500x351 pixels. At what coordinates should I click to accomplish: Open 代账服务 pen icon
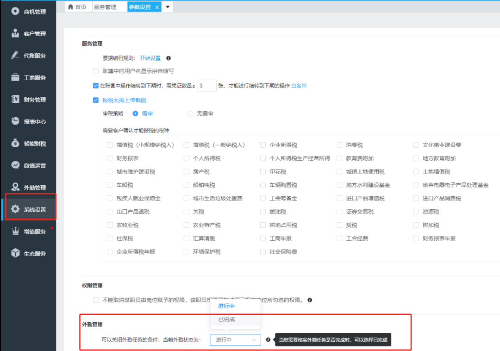pyautogui.click(x=15, y=55)
